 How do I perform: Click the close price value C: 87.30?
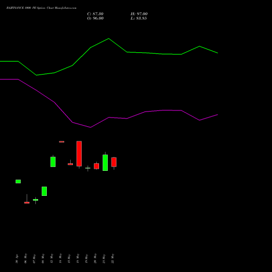pos(95,14)
